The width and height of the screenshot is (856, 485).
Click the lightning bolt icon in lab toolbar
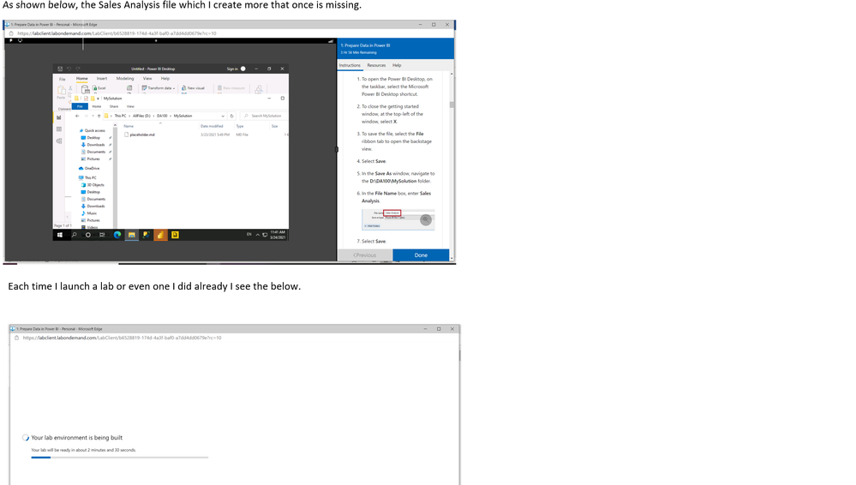point(11,40)
